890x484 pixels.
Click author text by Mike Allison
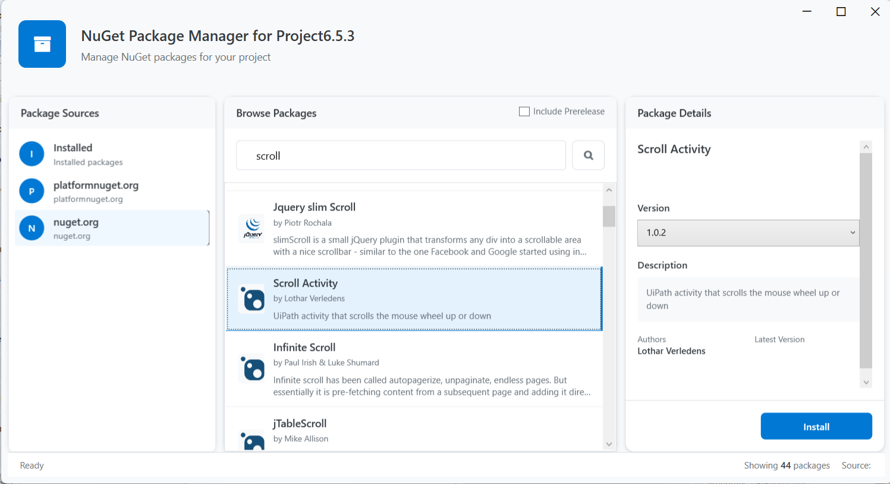[x=301, y=439]
